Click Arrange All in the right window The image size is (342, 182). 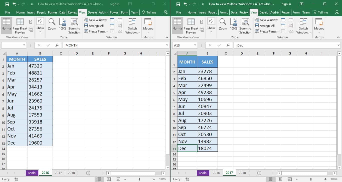coord(265,26)
